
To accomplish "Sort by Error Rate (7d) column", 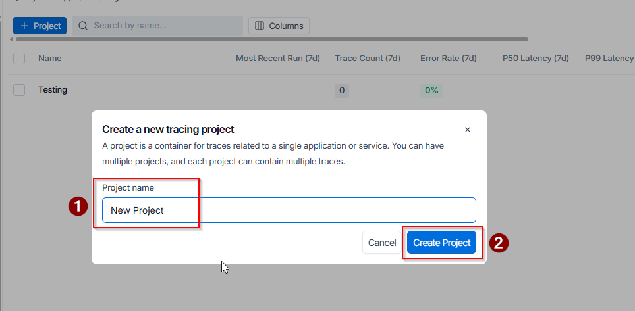I will [449, 59].
